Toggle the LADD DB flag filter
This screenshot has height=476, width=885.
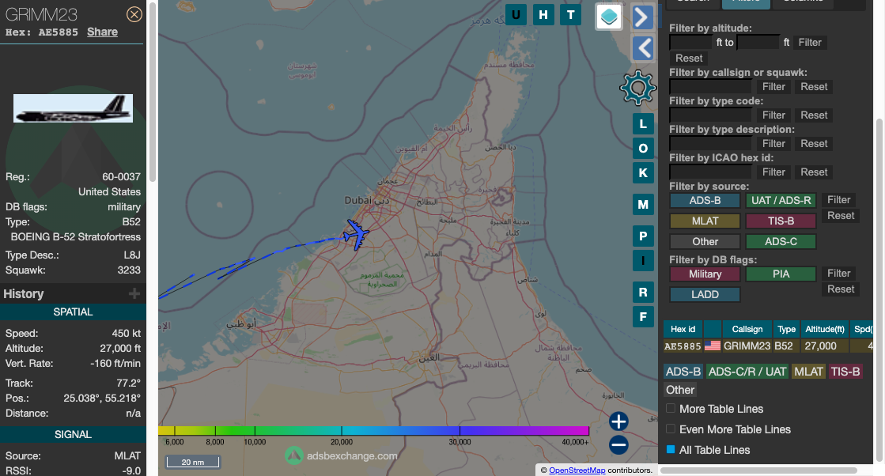pyautogui.click(x=705, y=294)
